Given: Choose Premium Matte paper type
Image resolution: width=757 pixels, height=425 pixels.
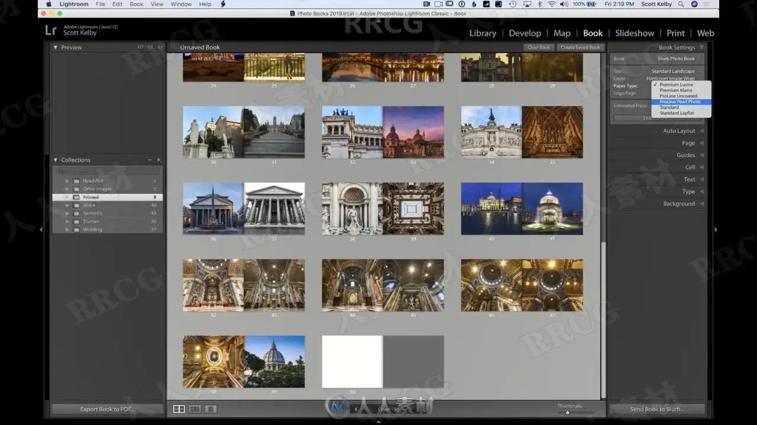Looking at the screenshot, I should (x=681, y=90).
